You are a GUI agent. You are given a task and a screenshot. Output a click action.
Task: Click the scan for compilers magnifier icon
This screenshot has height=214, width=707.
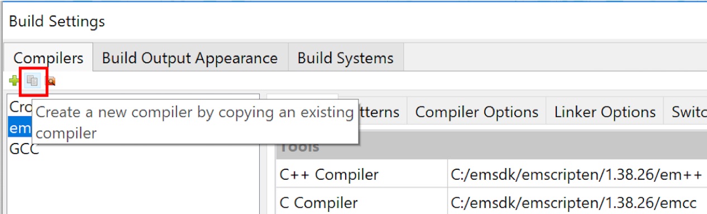point(50,82)
